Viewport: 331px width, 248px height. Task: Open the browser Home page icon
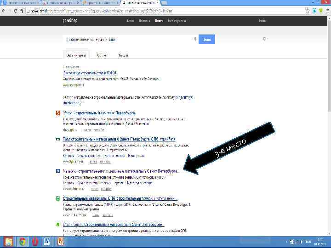point(22,11)
